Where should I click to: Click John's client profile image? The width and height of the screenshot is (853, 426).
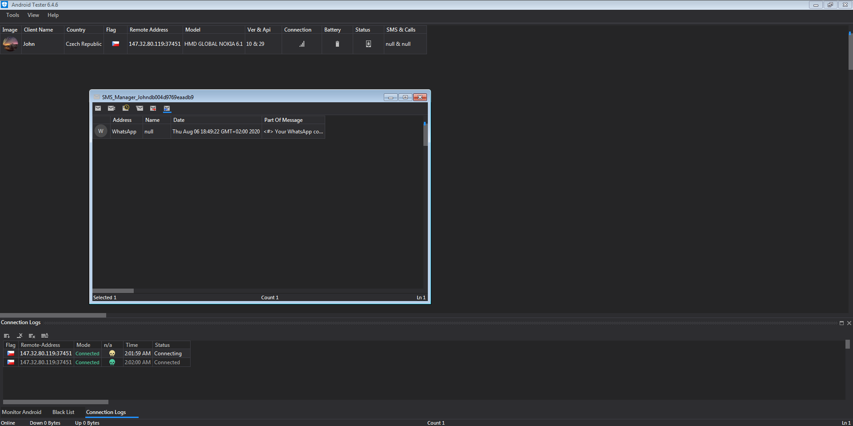point(10,44)
